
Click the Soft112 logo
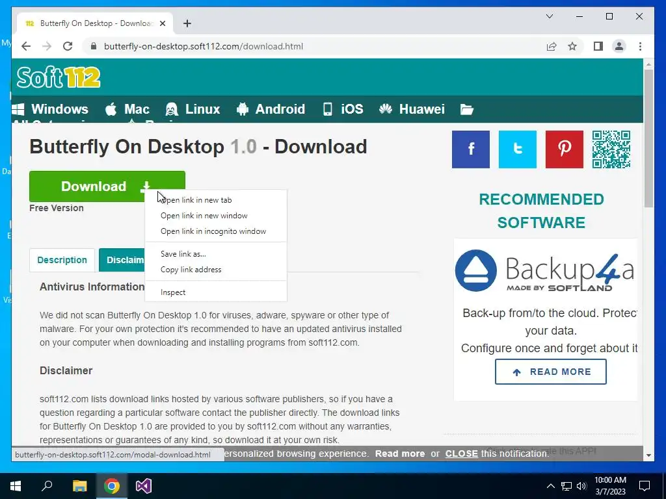[x=59, y=77]
